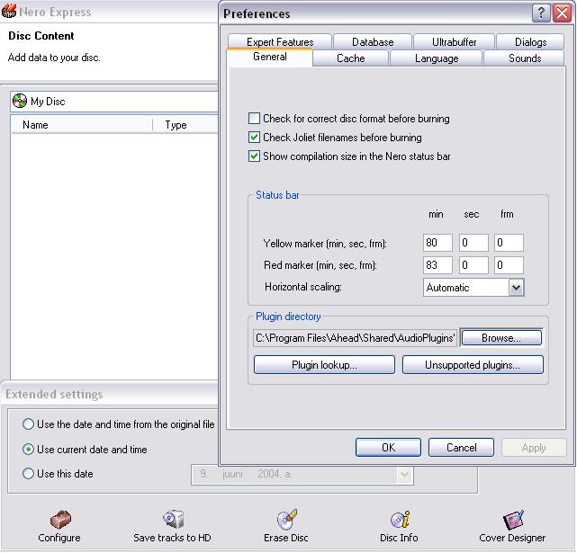The height and width of the screenshot is (553, 577).
Task: Open the Configure toolbox icon
Action: point(60,520)
